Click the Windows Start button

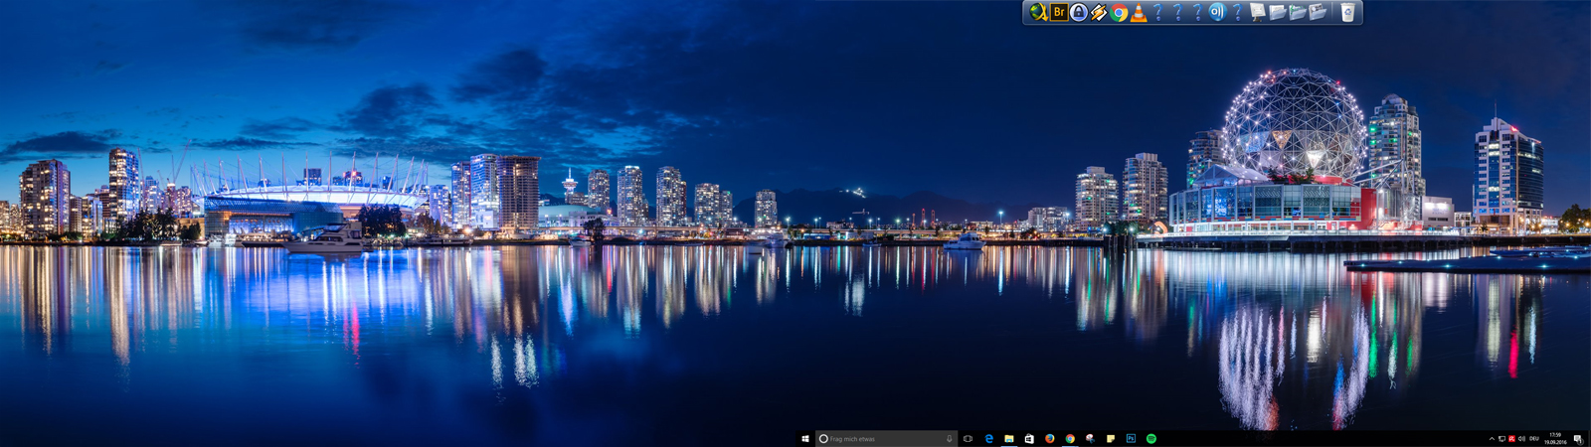tap(805, 438)
